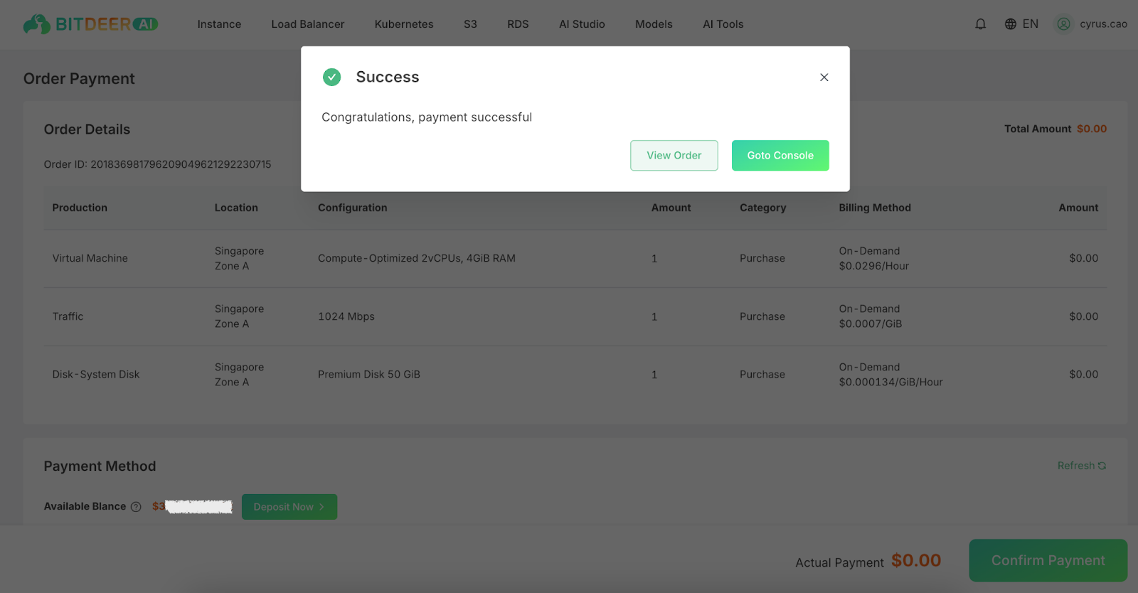Open the EN language selector
This screenshot has width=1138, height=593.
click(1030, 24)
